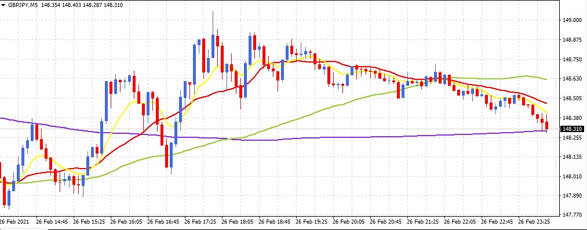The image size is (587, 230).
Task: Click the 148.630 price axis label
Action: [x=572, y=79]
